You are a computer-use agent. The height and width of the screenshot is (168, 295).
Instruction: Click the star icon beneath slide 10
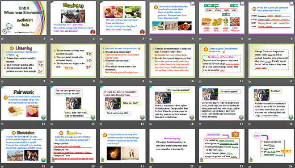pos(151,81)
